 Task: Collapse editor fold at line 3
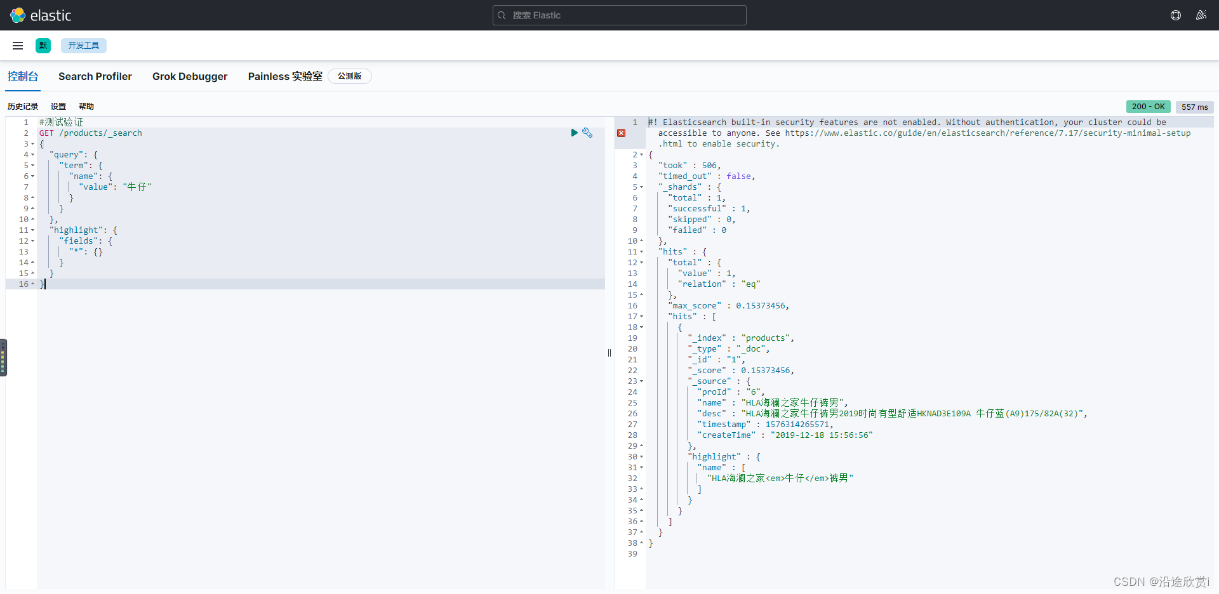pyautogui.click(x=33, y=144)
